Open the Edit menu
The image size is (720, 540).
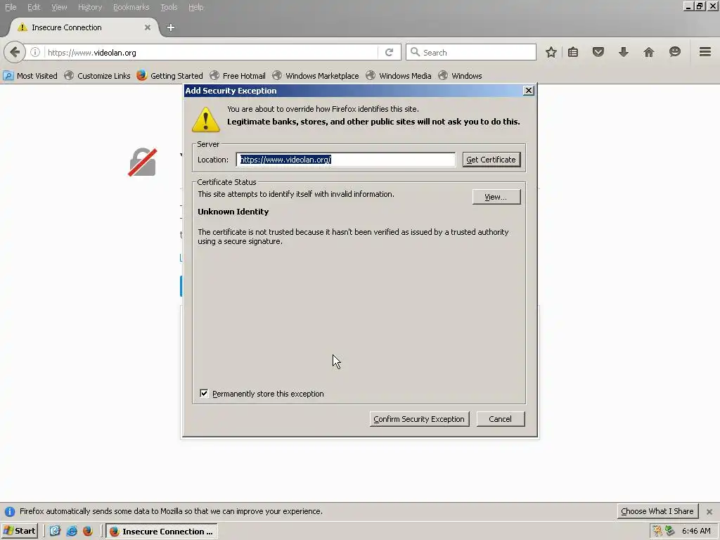pos(34,7)
